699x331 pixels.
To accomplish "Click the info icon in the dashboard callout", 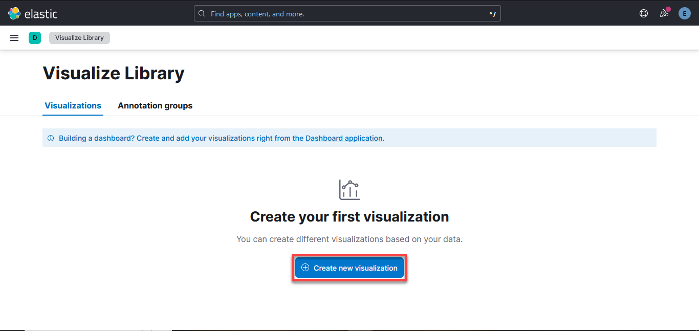I will tap(51, 138).
